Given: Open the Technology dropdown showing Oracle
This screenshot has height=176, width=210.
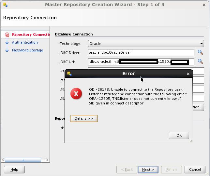Looking at the screenshot, I should (146, 44).
